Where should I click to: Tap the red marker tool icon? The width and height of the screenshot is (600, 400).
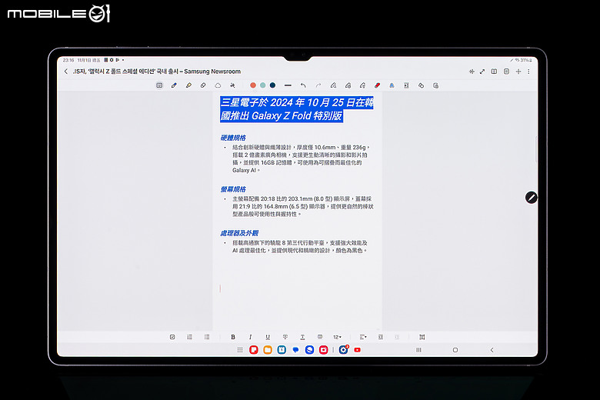[377, 85]
